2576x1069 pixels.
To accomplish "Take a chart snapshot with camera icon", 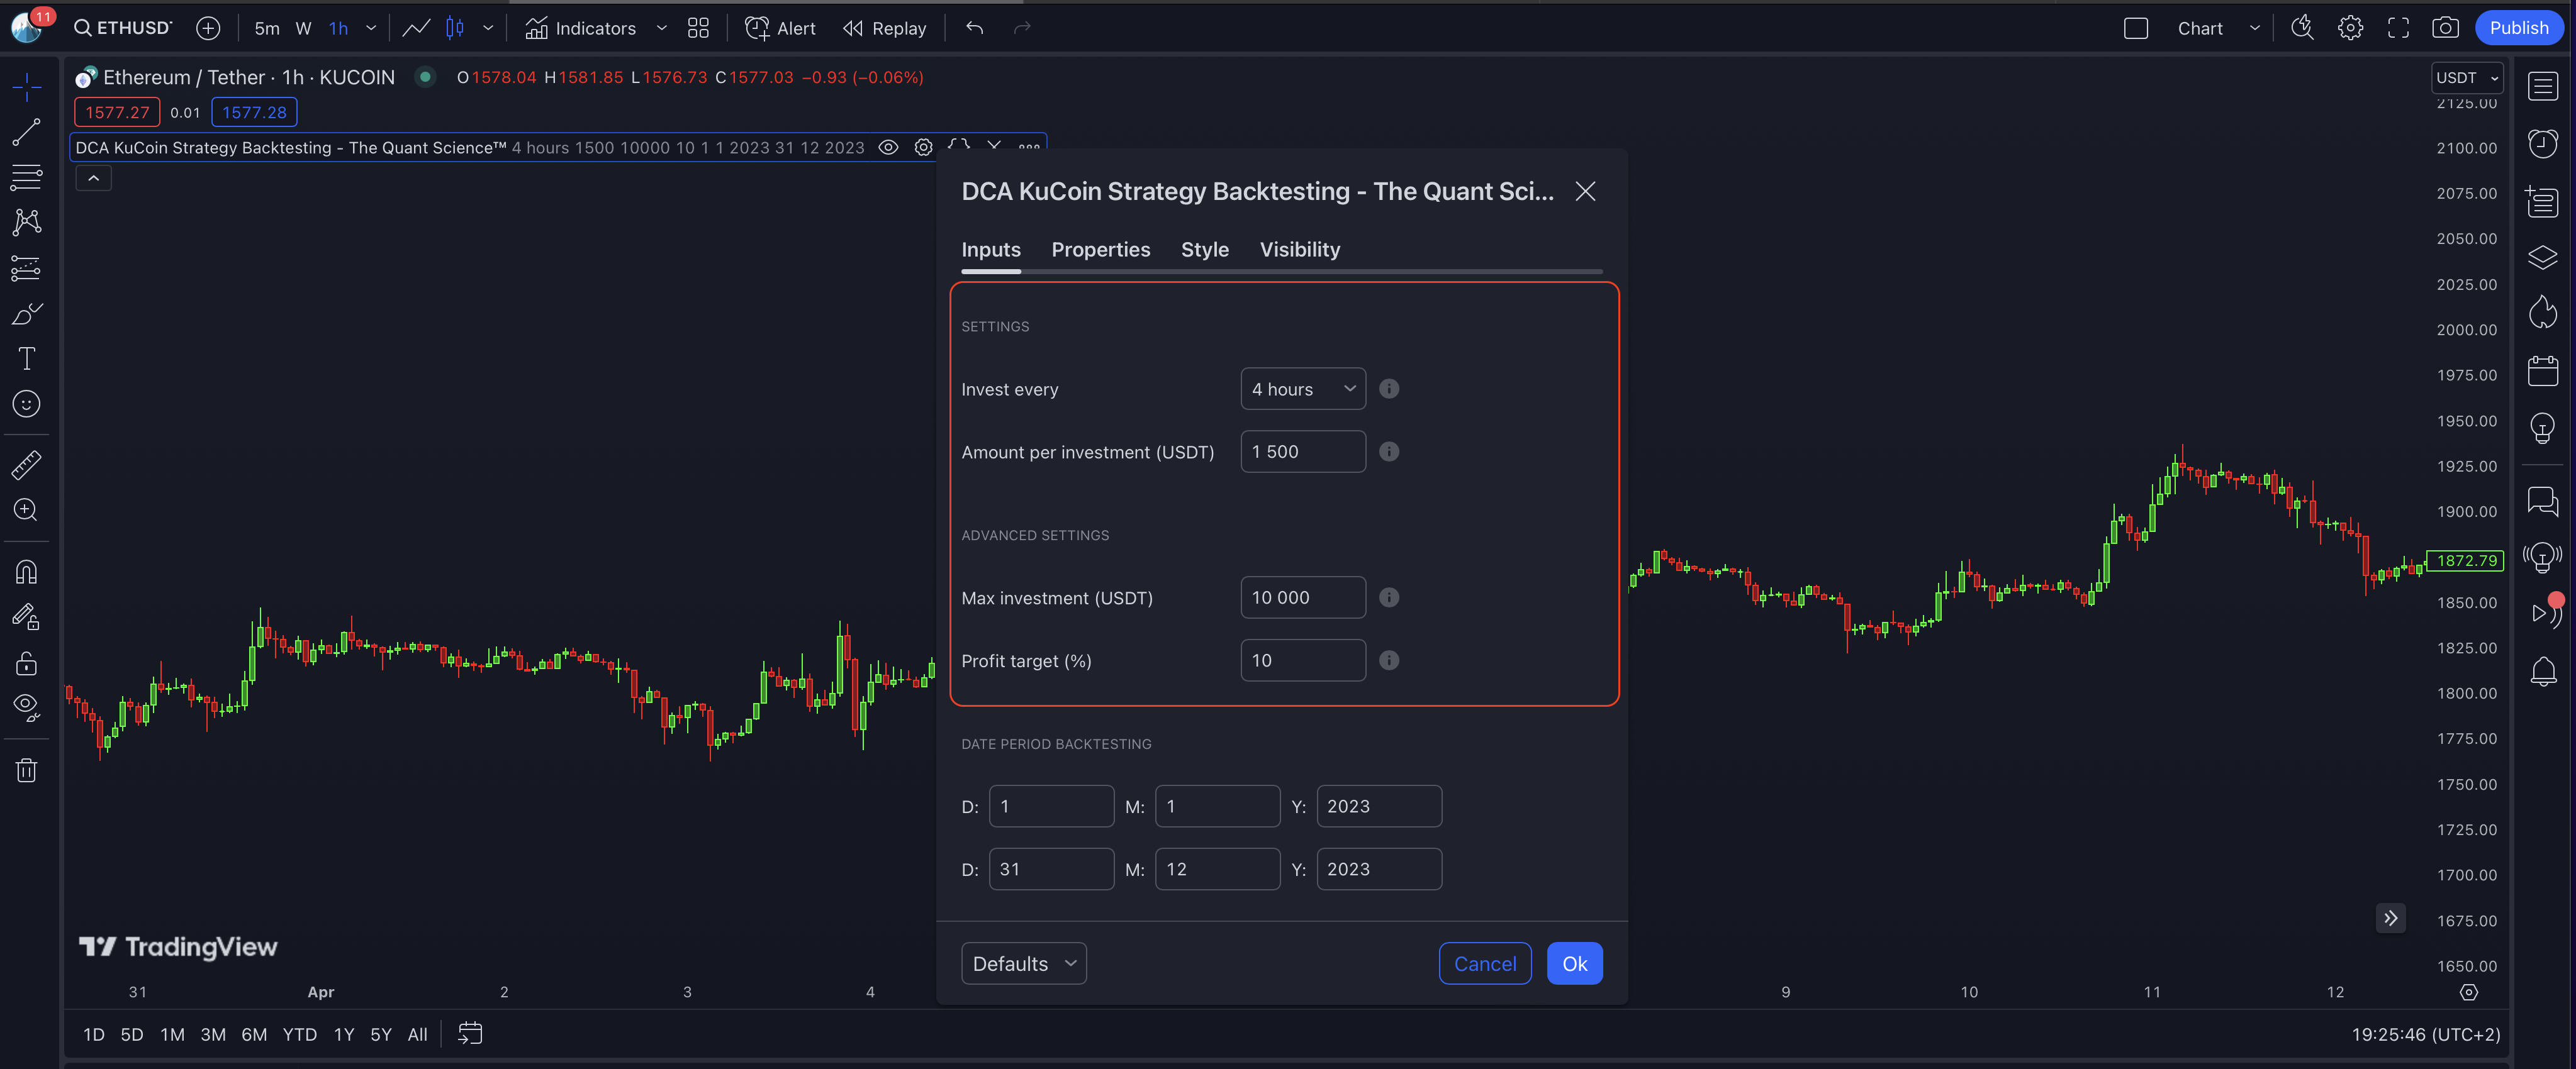I will 2445,28.
